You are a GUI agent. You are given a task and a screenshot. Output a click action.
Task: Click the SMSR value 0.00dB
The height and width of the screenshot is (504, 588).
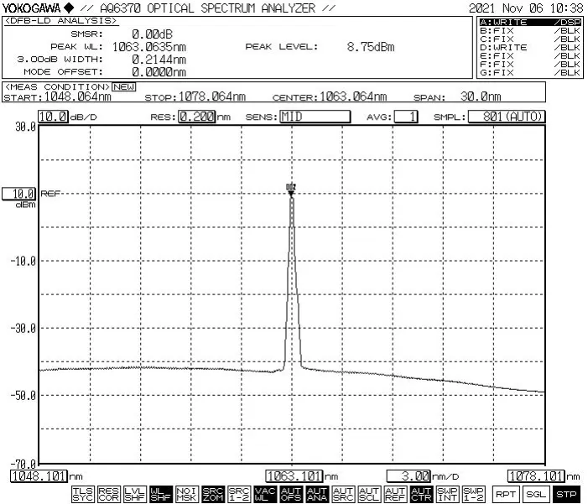[153, 34]
